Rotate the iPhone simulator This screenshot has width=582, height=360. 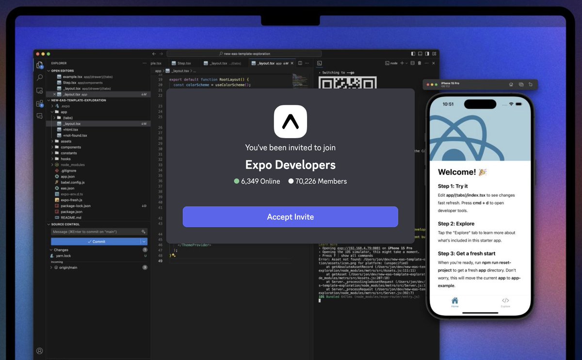(x=530, y=84)
